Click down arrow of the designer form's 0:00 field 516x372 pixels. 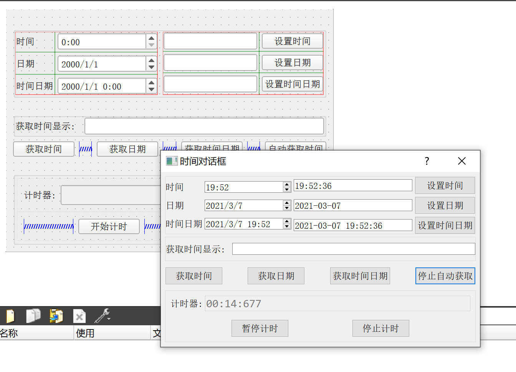151,45
